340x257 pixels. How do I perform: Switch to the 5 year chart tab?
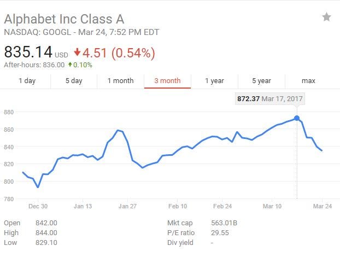[261, 81]
